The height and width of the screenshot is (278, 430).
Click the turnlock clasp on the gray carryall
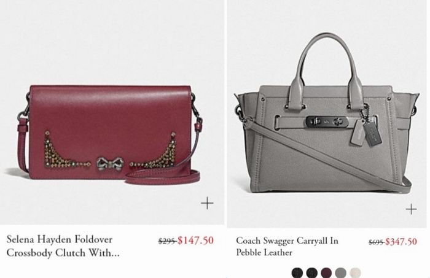tap(326, 122)
